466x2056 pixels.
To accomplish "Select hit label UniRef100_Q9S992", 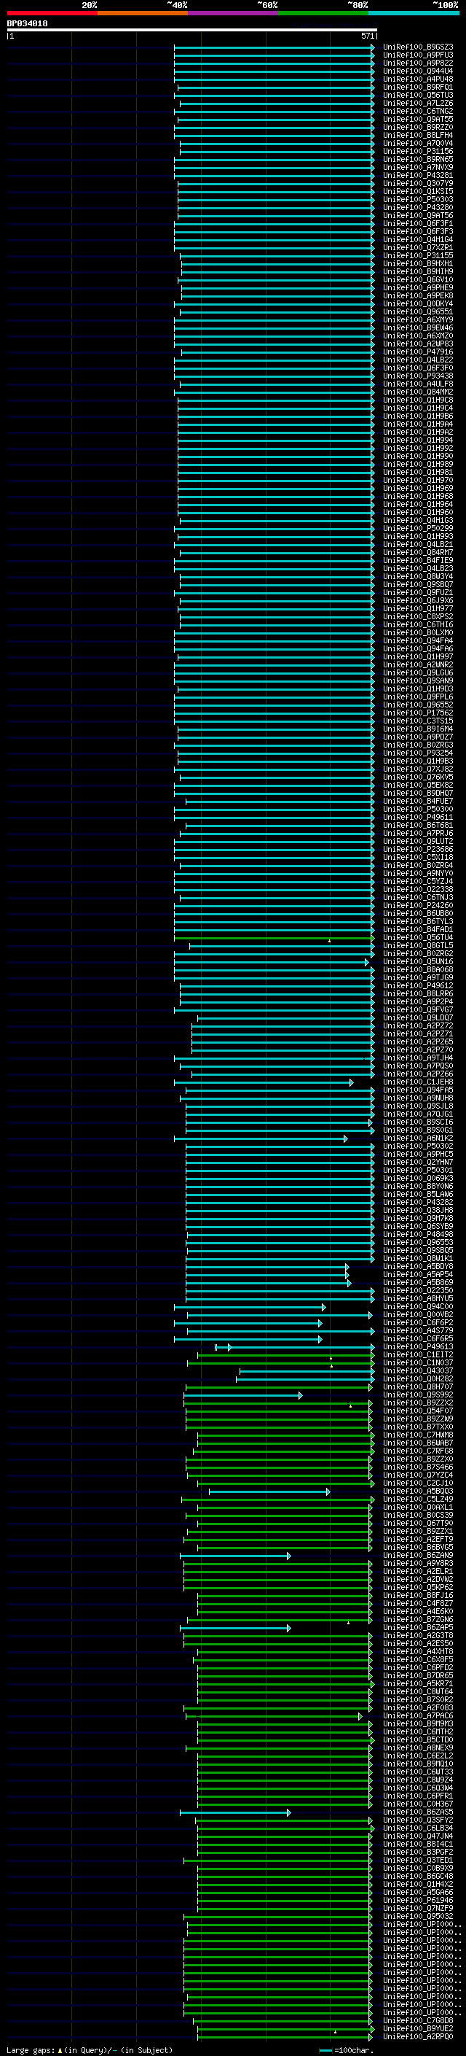I will 418,1395.
